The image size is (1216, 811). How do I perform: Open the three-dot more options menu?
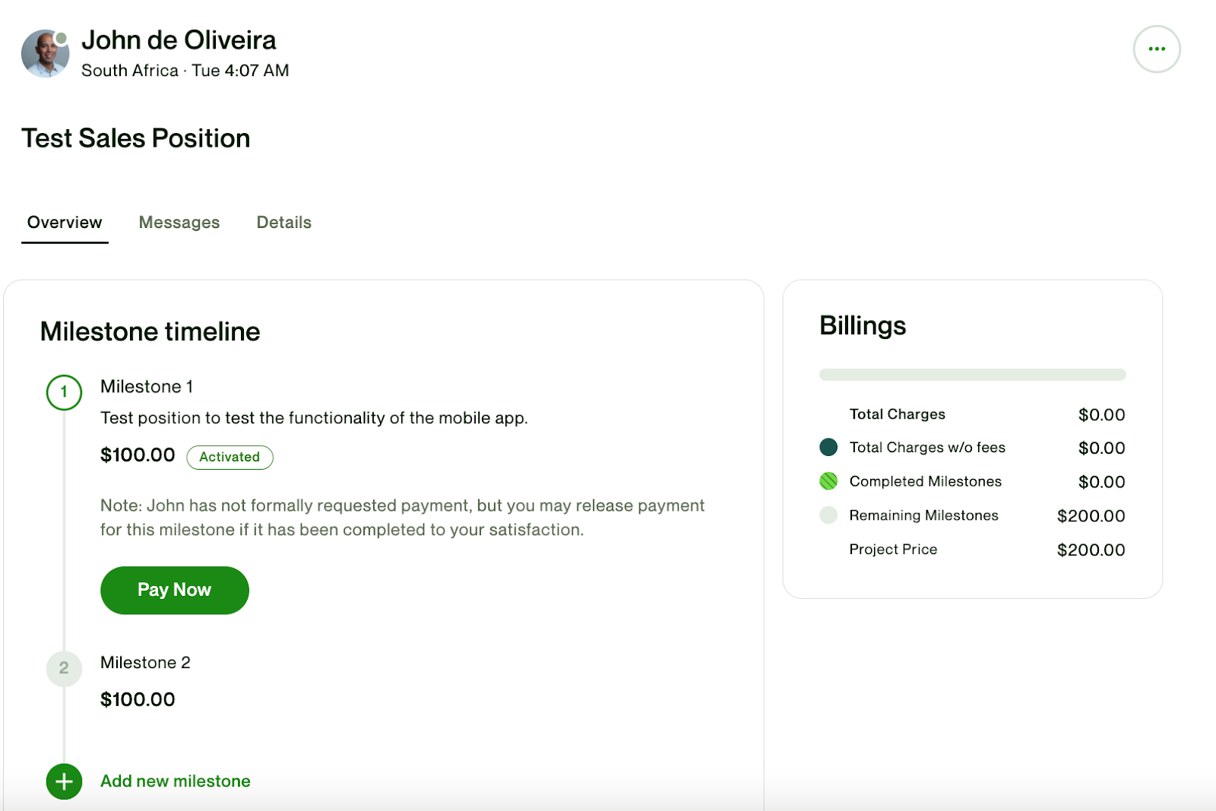pyautogui.click(x=1156, y=49)
